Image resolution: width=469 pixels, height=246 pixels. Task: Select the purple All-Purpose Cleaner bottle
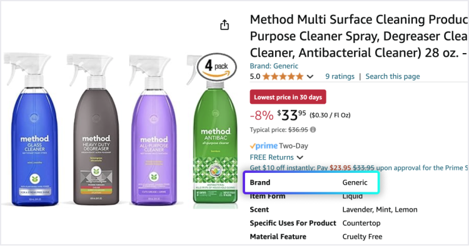point(153,130)
